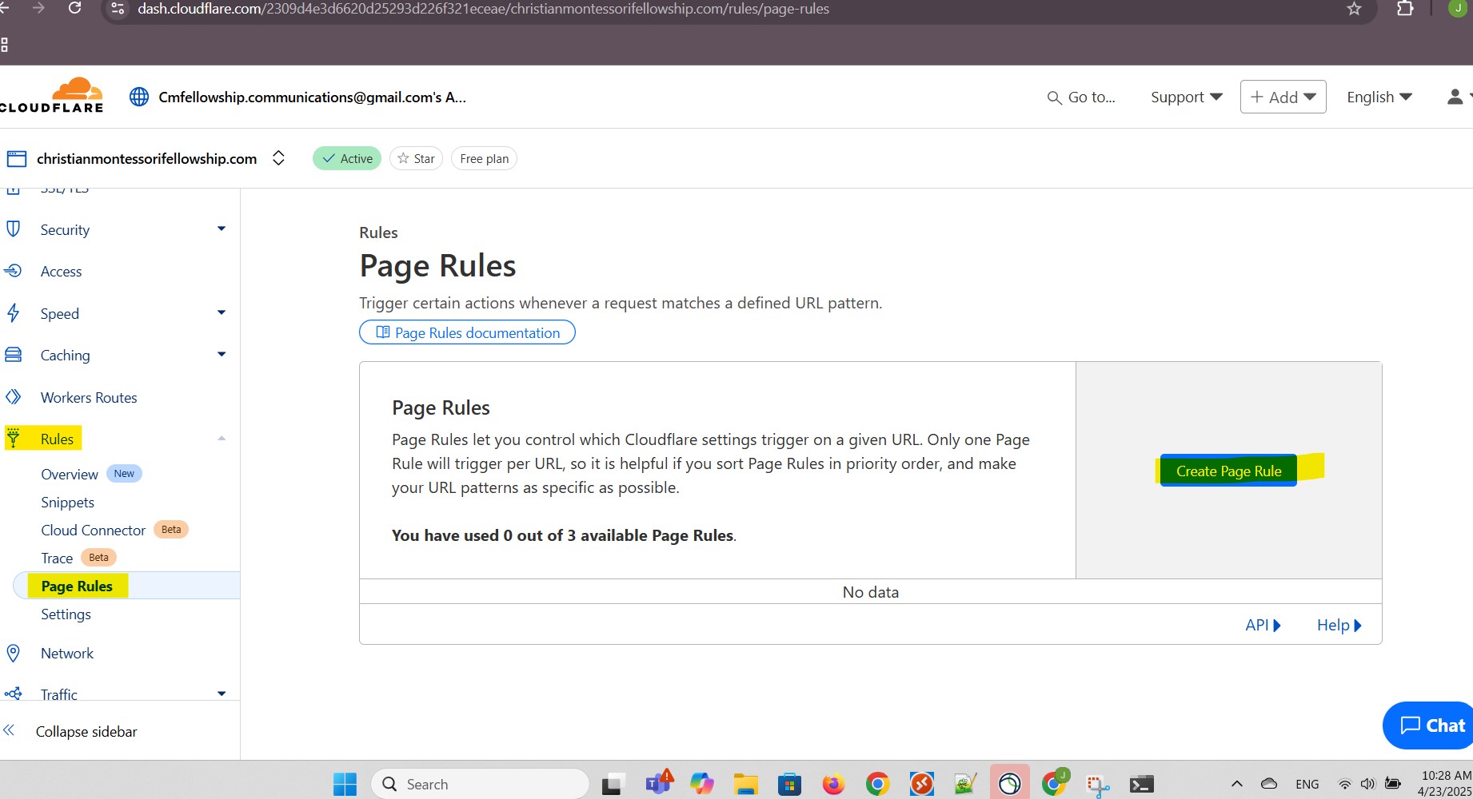The height and width of the screenshot is (799, 1473).
Task: Click the Task View icon in the taskbar
Action: click(x=613, y=785)
